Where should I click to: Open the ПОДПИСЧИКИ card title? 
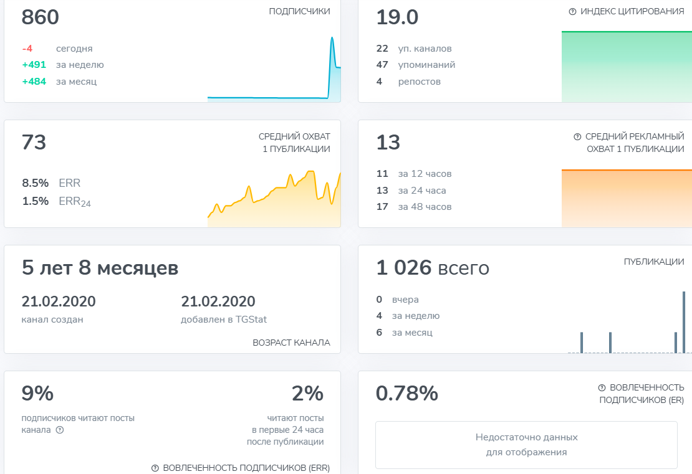point(299,11)
